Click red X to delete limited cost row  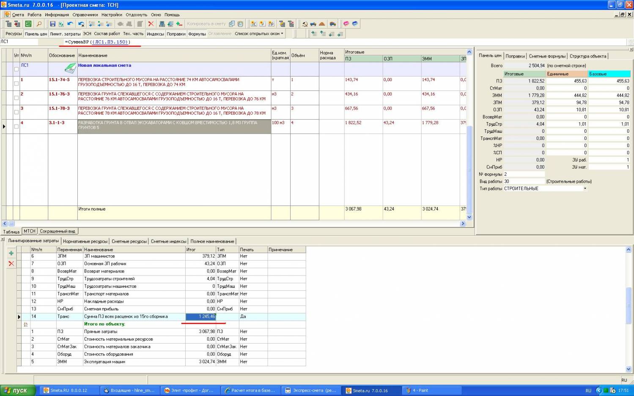tap(11, 264)
